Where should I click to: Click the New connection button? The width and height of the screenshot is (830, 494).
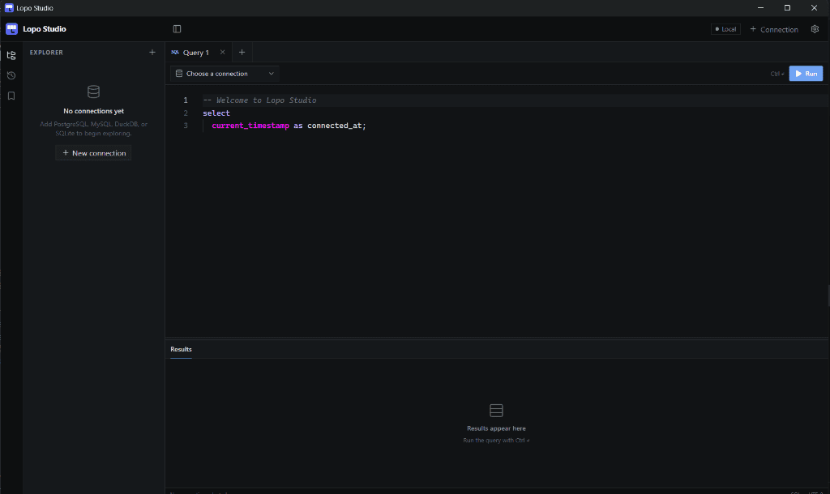point(94,153)
